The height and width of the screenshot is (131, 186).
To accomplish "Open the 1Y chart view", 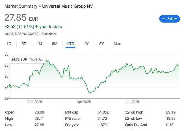I will pos(86,44).
